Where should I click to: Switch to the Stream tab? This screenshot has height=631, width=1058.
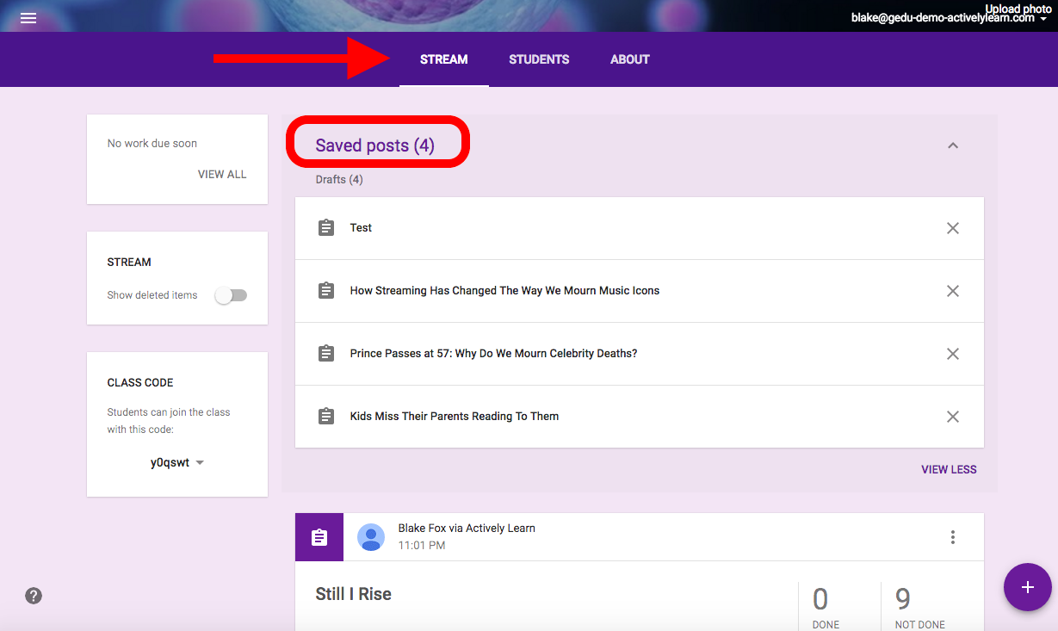point(444,59)
